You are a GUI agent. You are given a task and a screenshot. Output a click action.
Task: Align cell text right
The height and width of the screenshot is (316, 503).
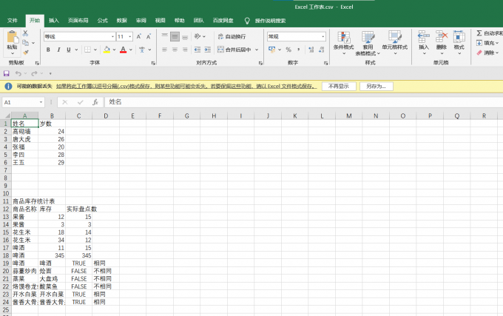[x=185, y=50]
